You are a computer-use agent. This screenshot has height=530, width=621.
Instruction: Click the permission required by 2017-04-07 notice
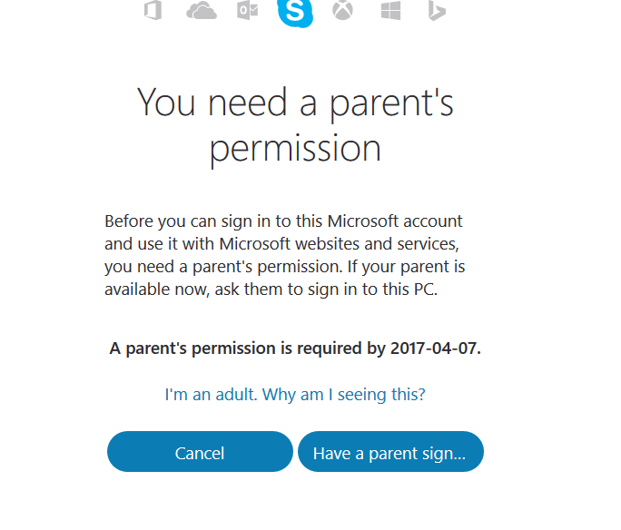[295, 348]
